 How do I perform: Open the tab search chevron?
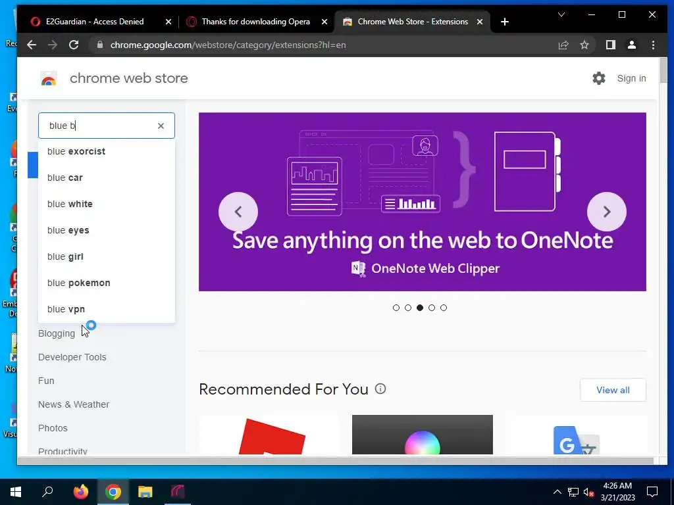point(561,14)
